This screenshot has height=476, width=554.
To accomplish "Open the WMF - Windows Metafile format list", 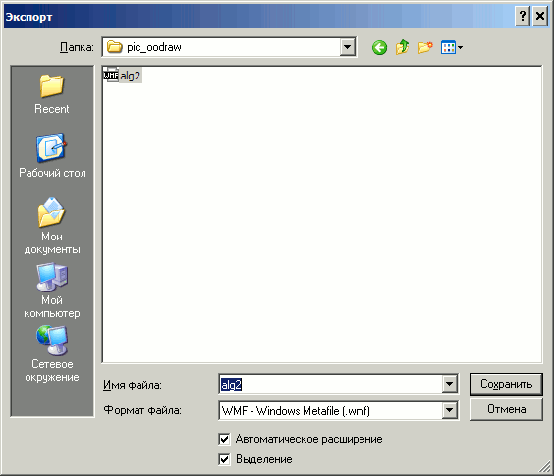I will click(x=339, y=410).
